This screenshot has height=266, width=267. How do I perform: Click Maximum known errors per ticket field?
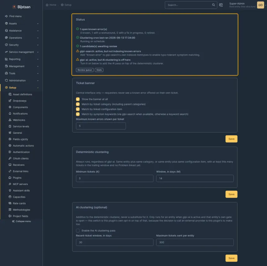101,126
